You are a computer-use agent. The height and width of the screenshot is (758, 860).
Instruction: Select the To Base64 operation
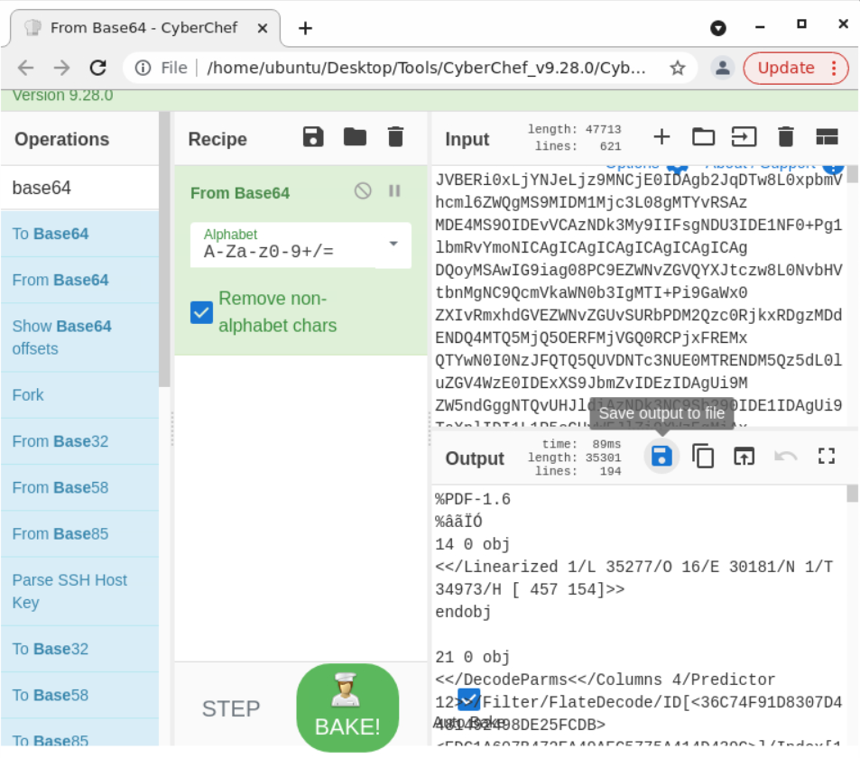[x=80, y=234]
